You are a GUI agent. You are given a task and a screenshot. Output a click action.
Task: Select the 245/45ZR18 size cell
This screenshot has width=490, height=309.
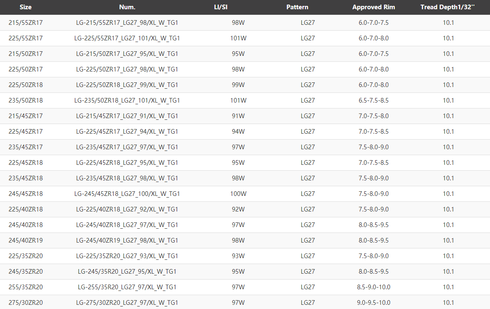pyautogui.click(x=26, y=194)
